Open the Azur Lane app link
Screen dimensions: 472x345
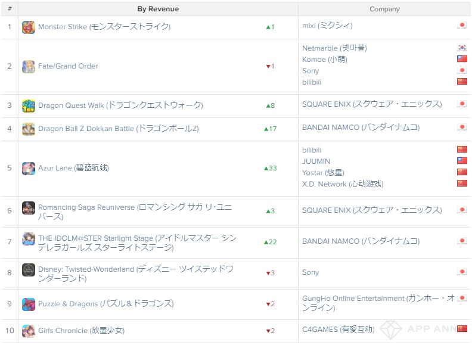point(73,168)
